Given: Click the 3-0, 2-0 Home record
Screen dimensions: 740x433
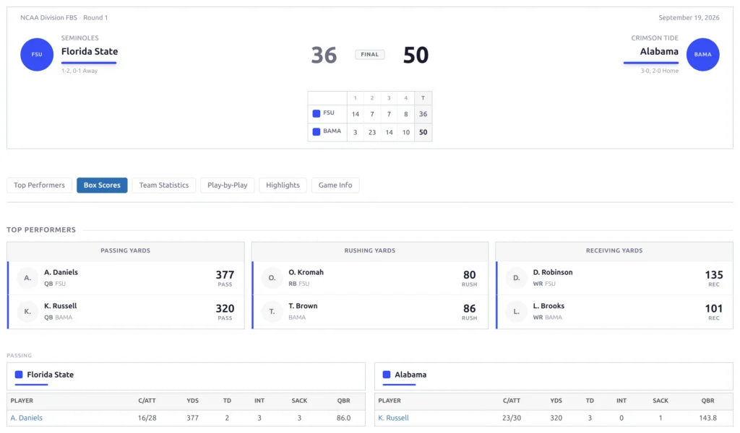Looking at the screenshot, I should [x=659, y=71].
